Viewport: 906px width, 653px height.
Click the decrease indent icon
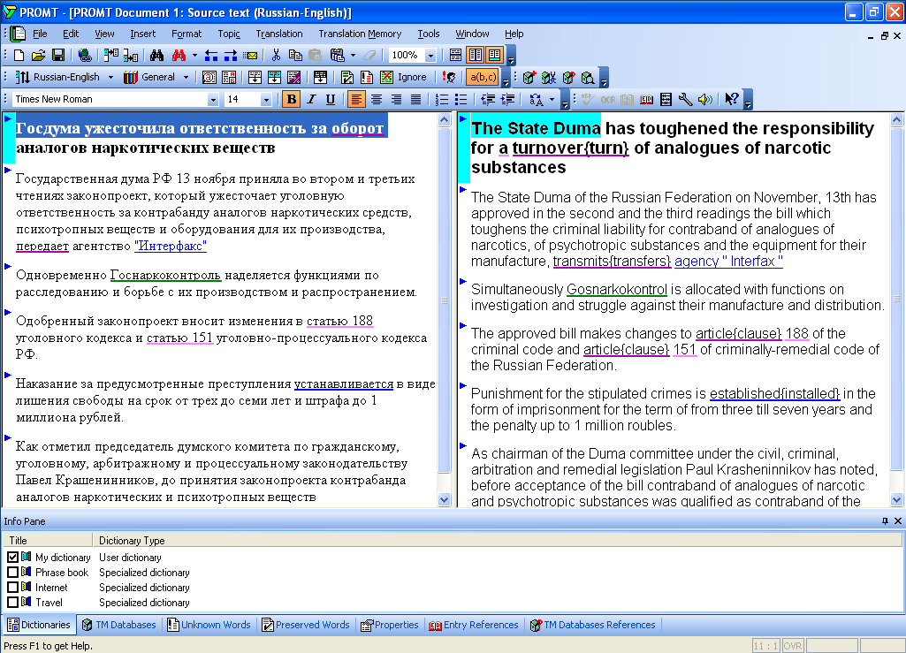[x=488, y=99]
